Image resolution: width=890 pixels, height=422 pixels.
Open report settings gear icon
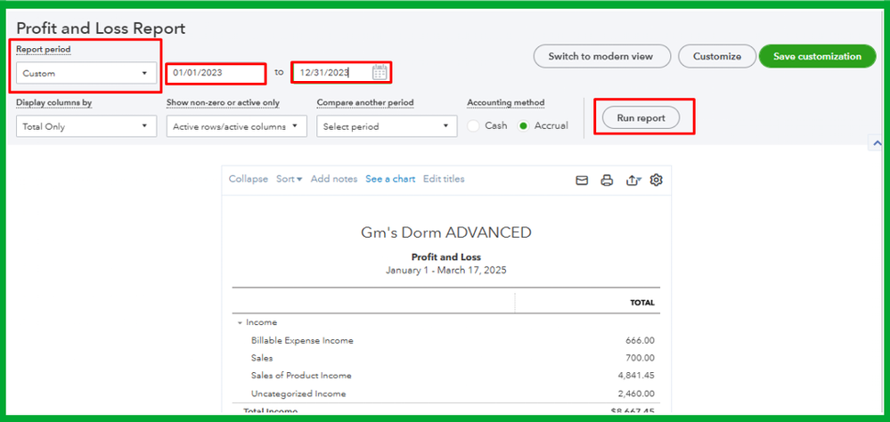657,180
